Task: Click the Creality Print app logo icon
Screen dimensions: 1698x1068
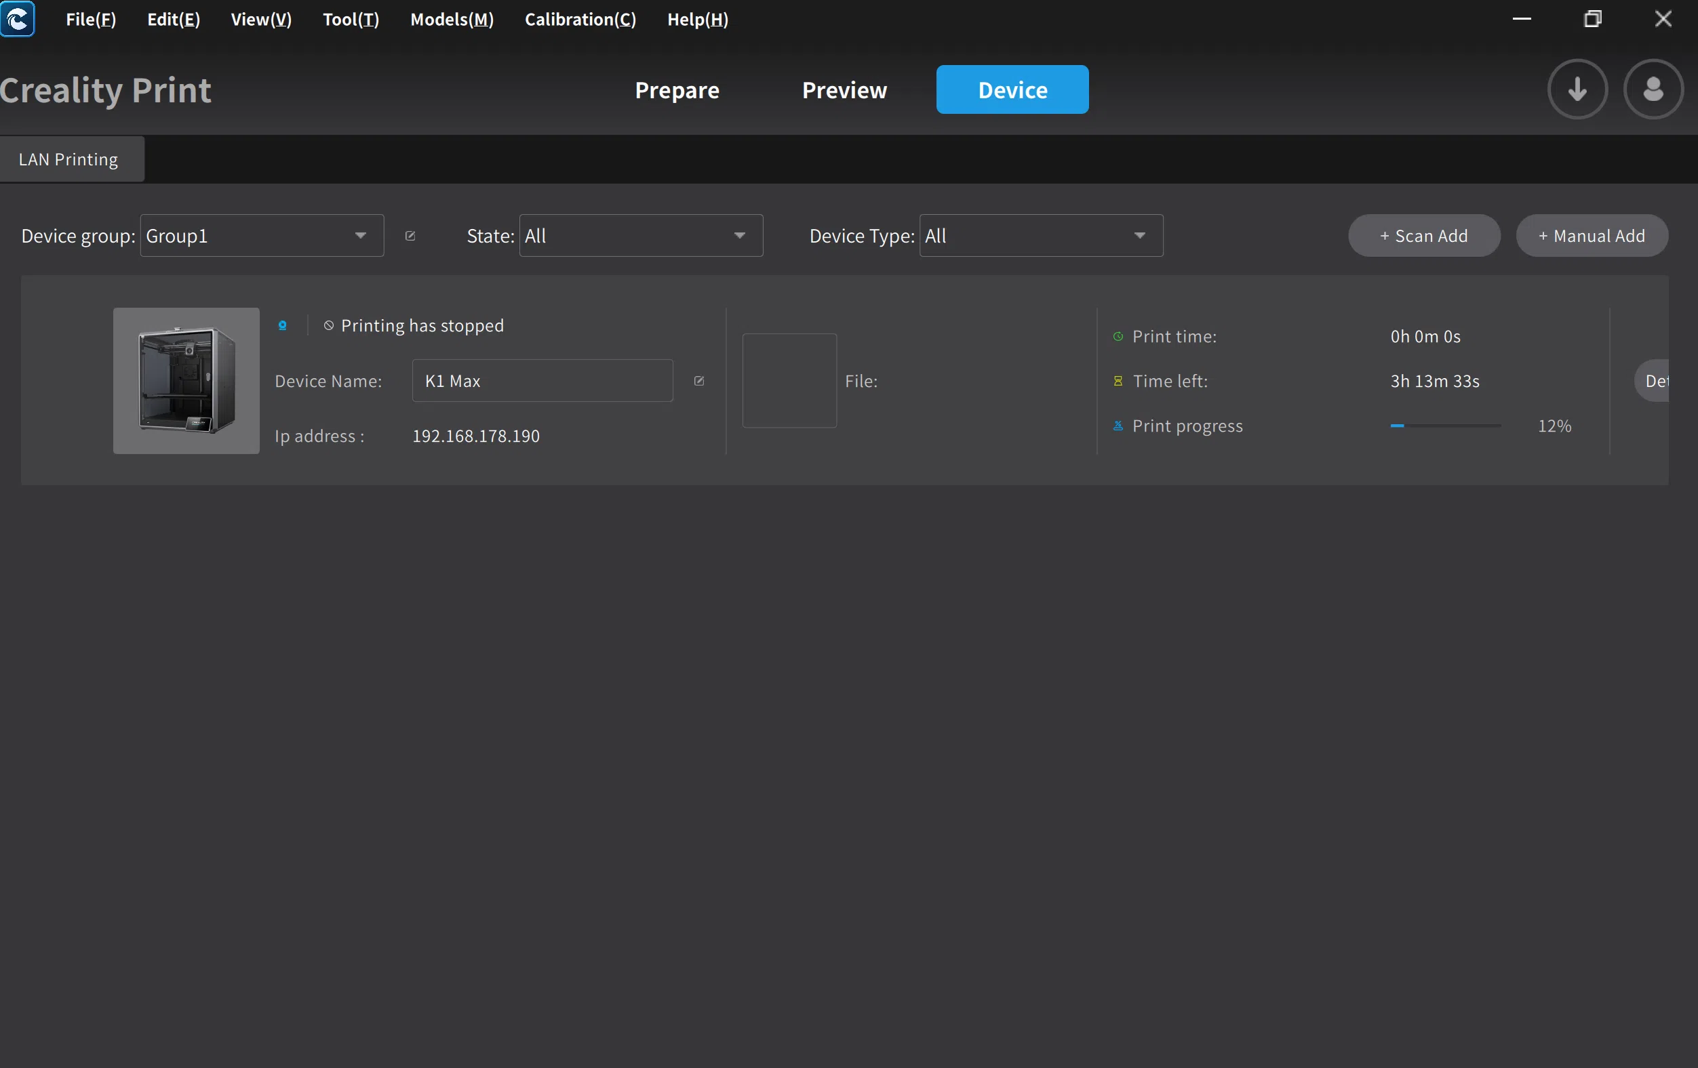Action: (17, 18)
